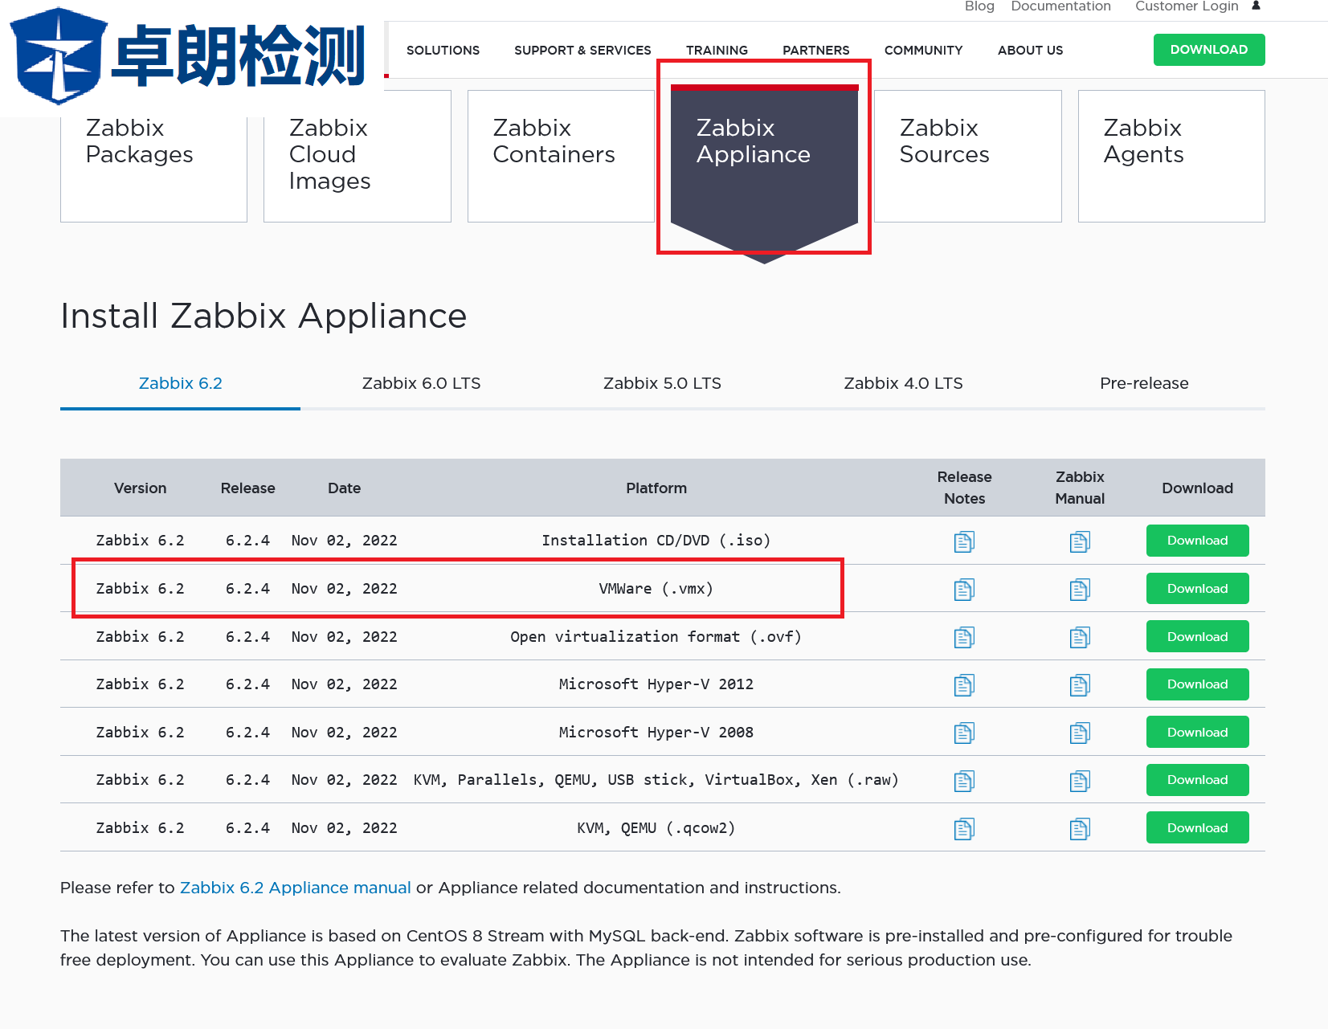1328x1029 pixels.
Task: Switch to the Zabbix 6.2 tab
Action: tap(180, 383)
